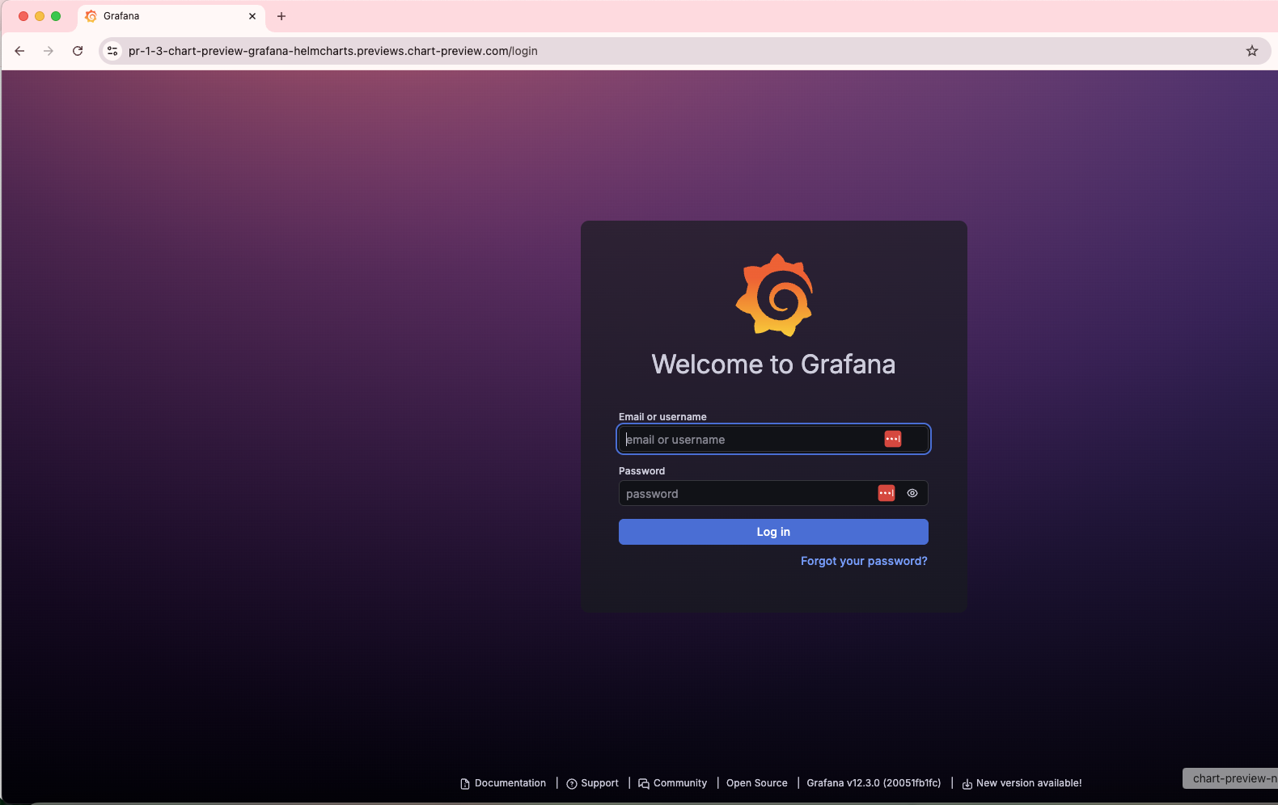1278x805 pixels.
Task: Open password manager icon in password field
Action: pyautogui.click(x=887, y=493)
